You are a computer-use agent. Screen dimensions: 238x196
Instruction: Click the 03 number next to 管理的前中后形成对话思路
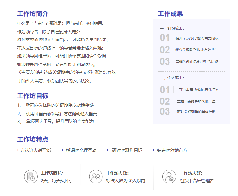click(x=165, y=62)
